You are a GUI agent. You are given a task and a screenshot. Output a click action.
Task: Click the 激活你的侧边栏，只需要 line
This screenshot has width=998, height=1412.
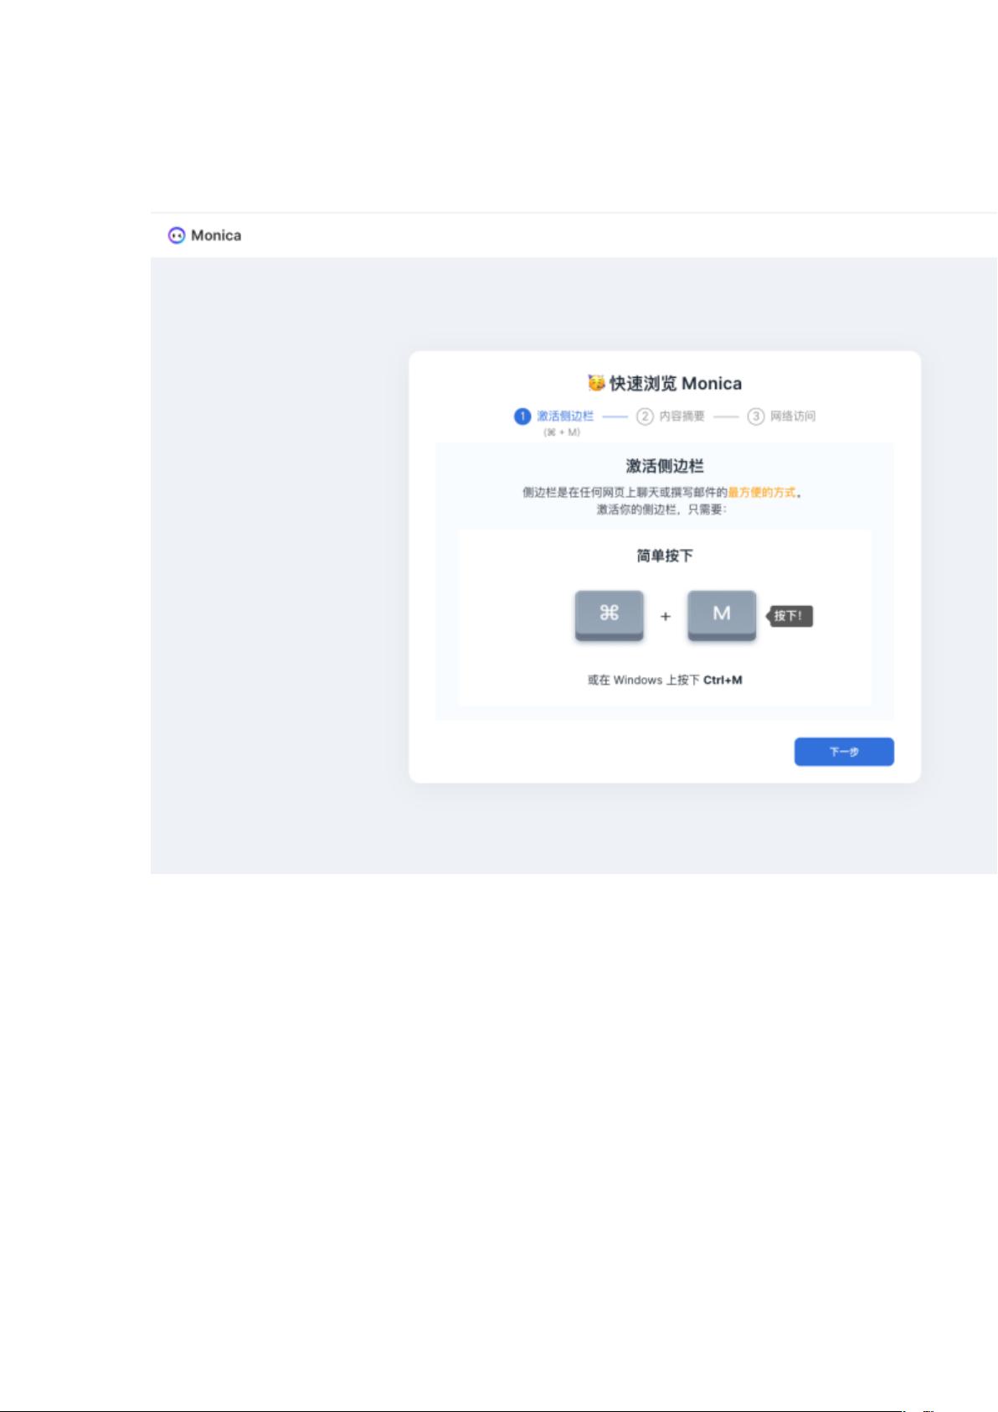click(661, 509)
